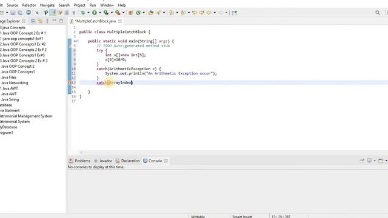Viewport: 388px width, 218px height.
Task: Select the Java Networking project
Action: (15, 83)
